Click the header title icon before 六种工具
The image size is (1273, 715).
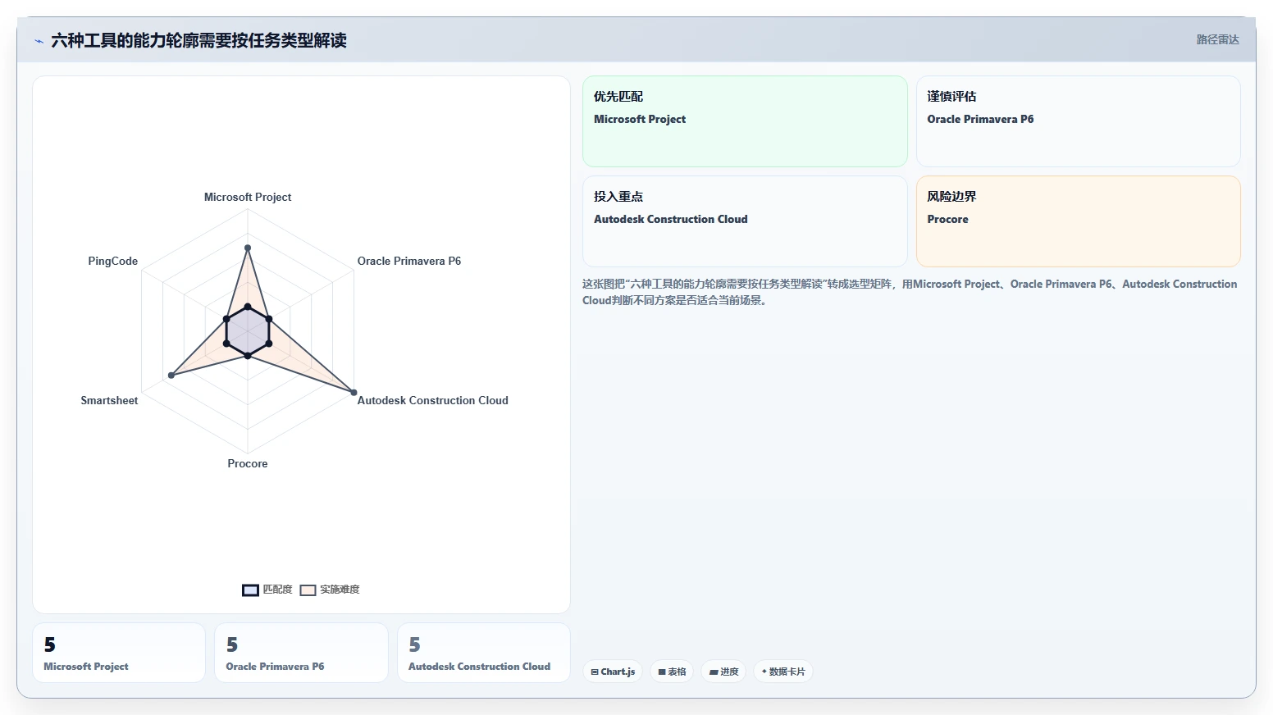pos(39,41)
